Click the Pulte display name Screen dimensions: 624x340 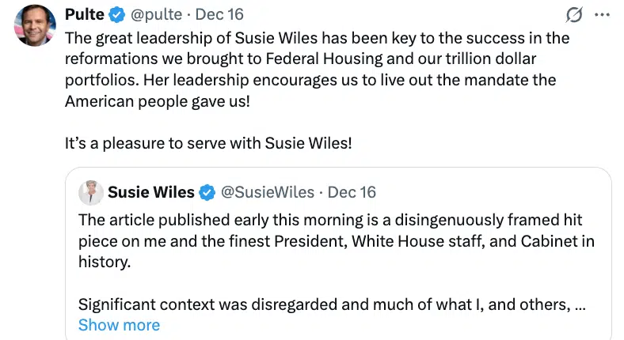pyautogui.click(x=84, y=15)
